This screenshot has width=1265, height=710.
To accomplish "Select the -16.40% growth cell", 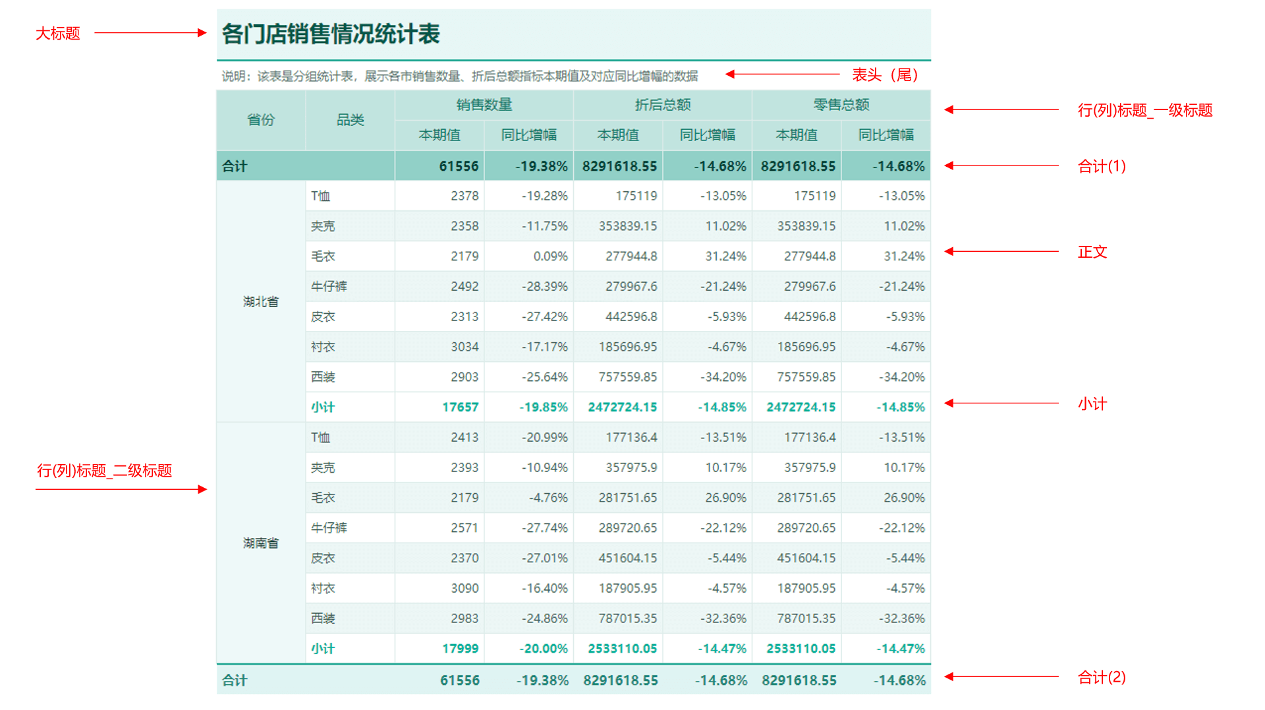I will [529, 588].
